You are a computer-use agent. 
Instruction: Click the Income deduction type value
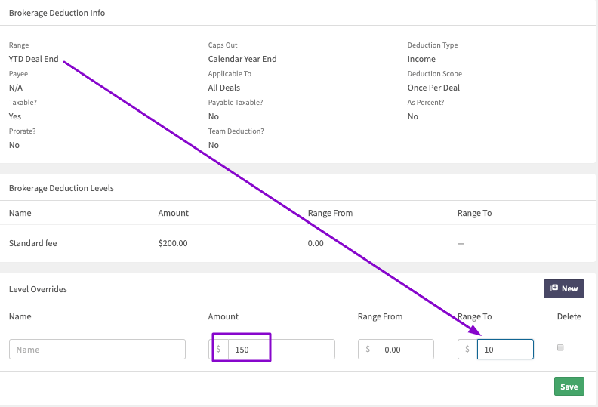(x=421, y=59)
